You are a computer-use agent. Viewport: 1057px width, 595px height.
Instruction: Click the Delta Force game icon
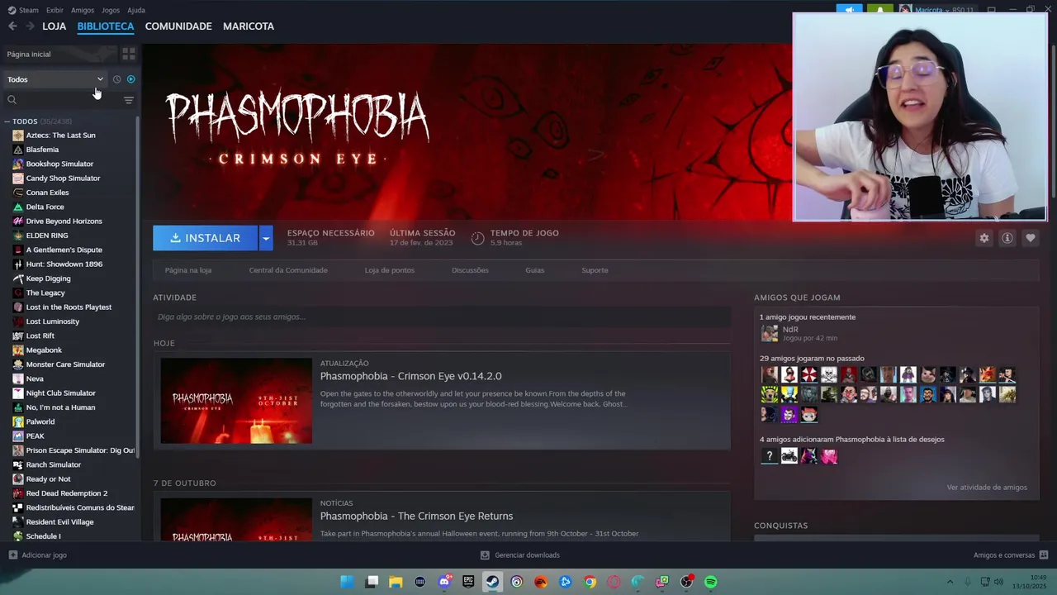18,207
